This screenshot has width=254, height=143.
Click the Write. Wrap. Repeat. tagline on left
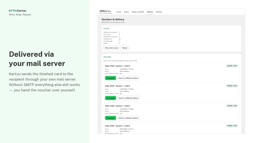(x=20, y=15)
